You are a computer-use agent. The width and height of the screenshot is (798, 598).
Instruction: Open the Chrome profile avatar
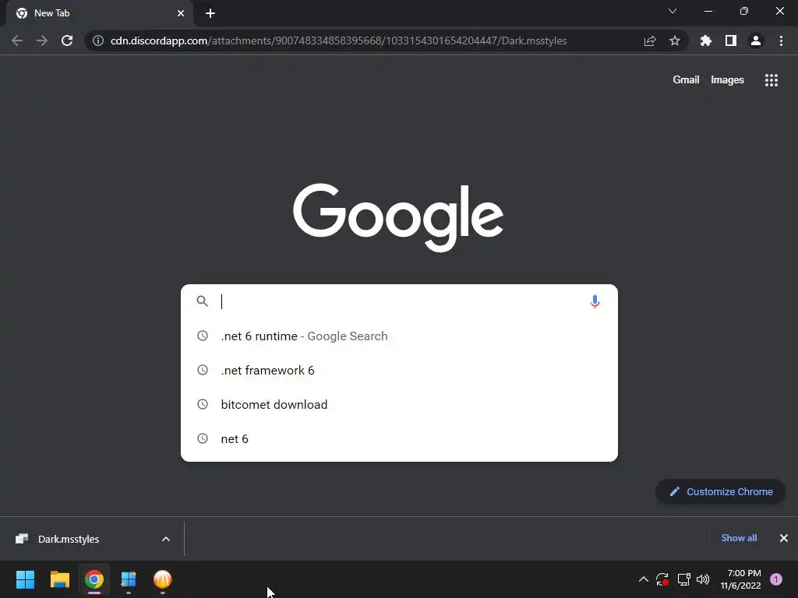pyautogui.click(x=756, y=40)
